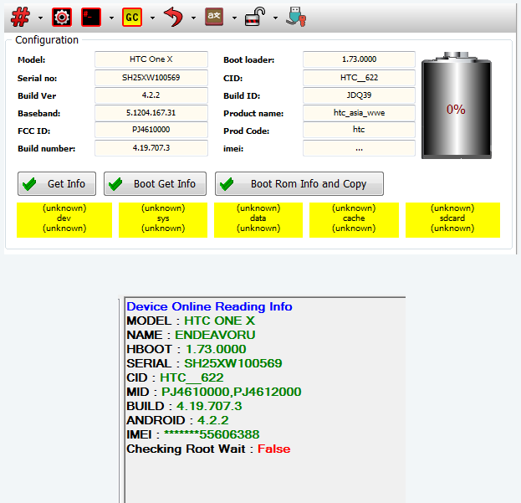This screenshot has height=503, width=521.
Task: Select the Serial no field SH25XW100569
Action: (151, 78)
